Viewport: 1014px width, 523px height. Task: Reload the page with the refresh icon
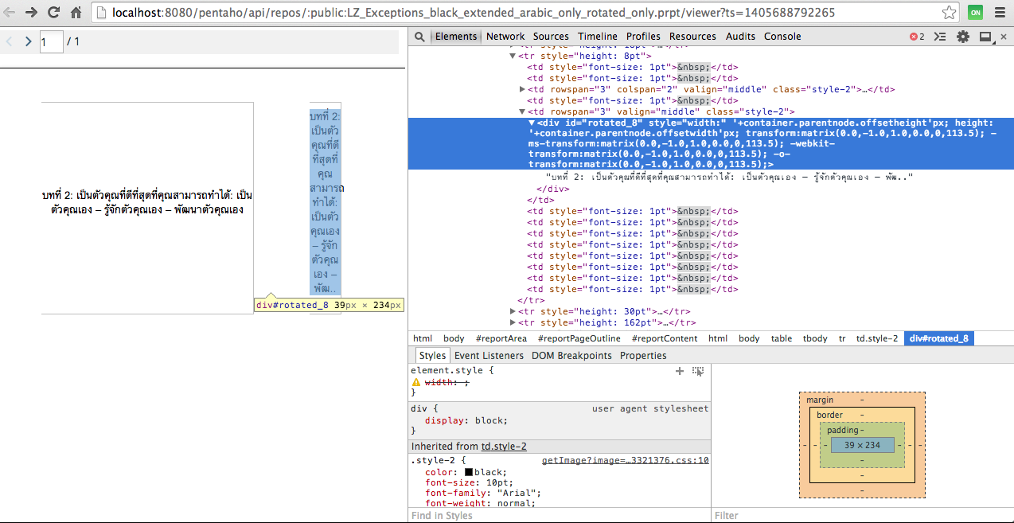54,13
